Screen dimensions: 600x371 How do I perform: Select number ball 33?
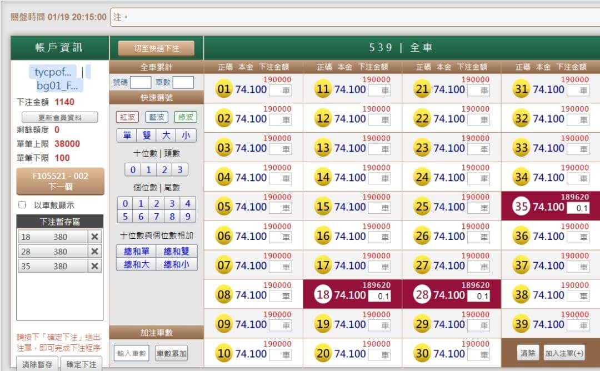(x=521, y=148)
